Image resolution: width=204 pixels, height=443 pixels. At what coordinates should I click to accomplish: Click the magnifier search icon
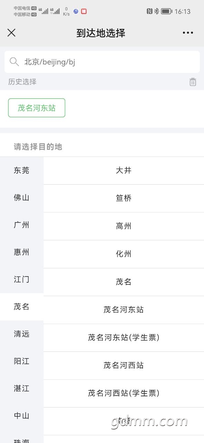[x=14, y=62]
